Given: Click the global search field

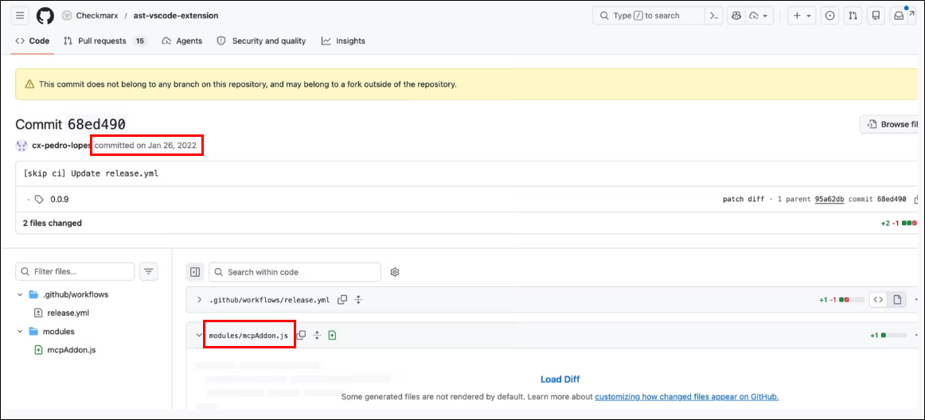Looking at the screenshot, I should [650, 16].
